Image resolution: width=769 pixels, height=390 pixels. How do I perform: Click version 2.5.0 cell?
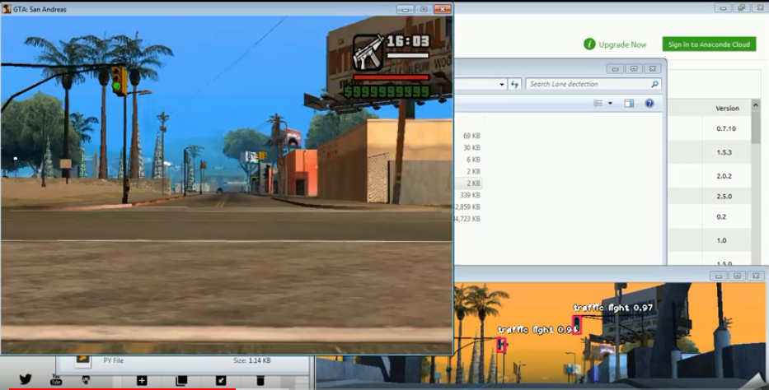tap(724, 196)
